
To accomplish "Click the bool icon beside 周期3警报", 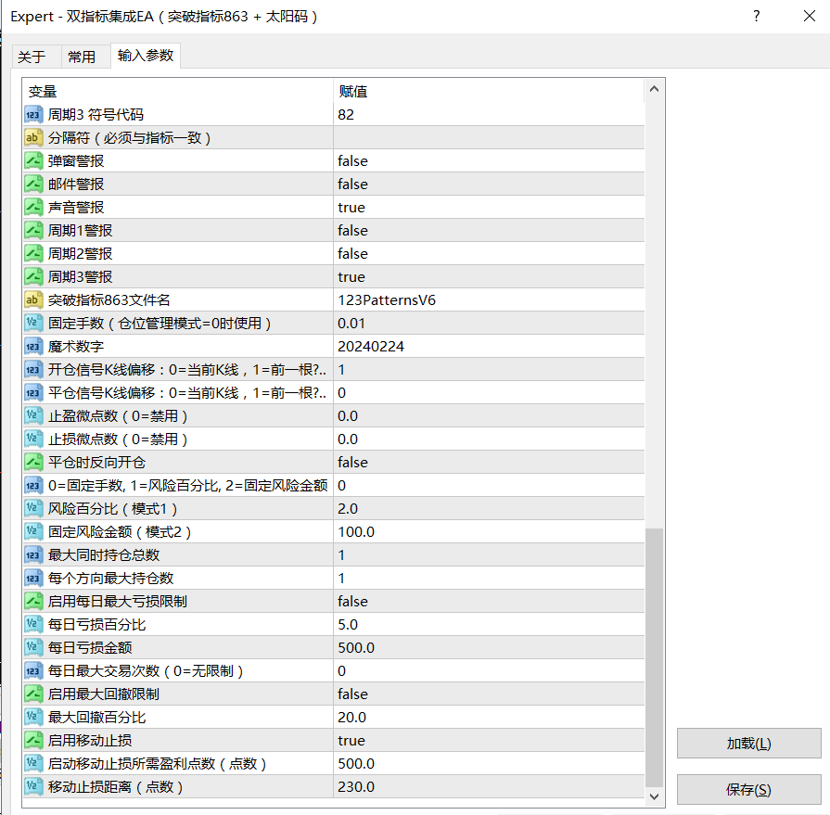I will click(32, 277).
